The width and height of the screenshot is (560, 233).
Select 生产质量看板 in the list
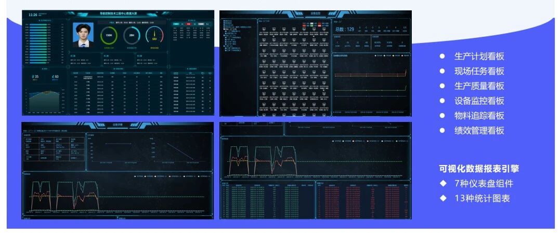tap(479, 86)
